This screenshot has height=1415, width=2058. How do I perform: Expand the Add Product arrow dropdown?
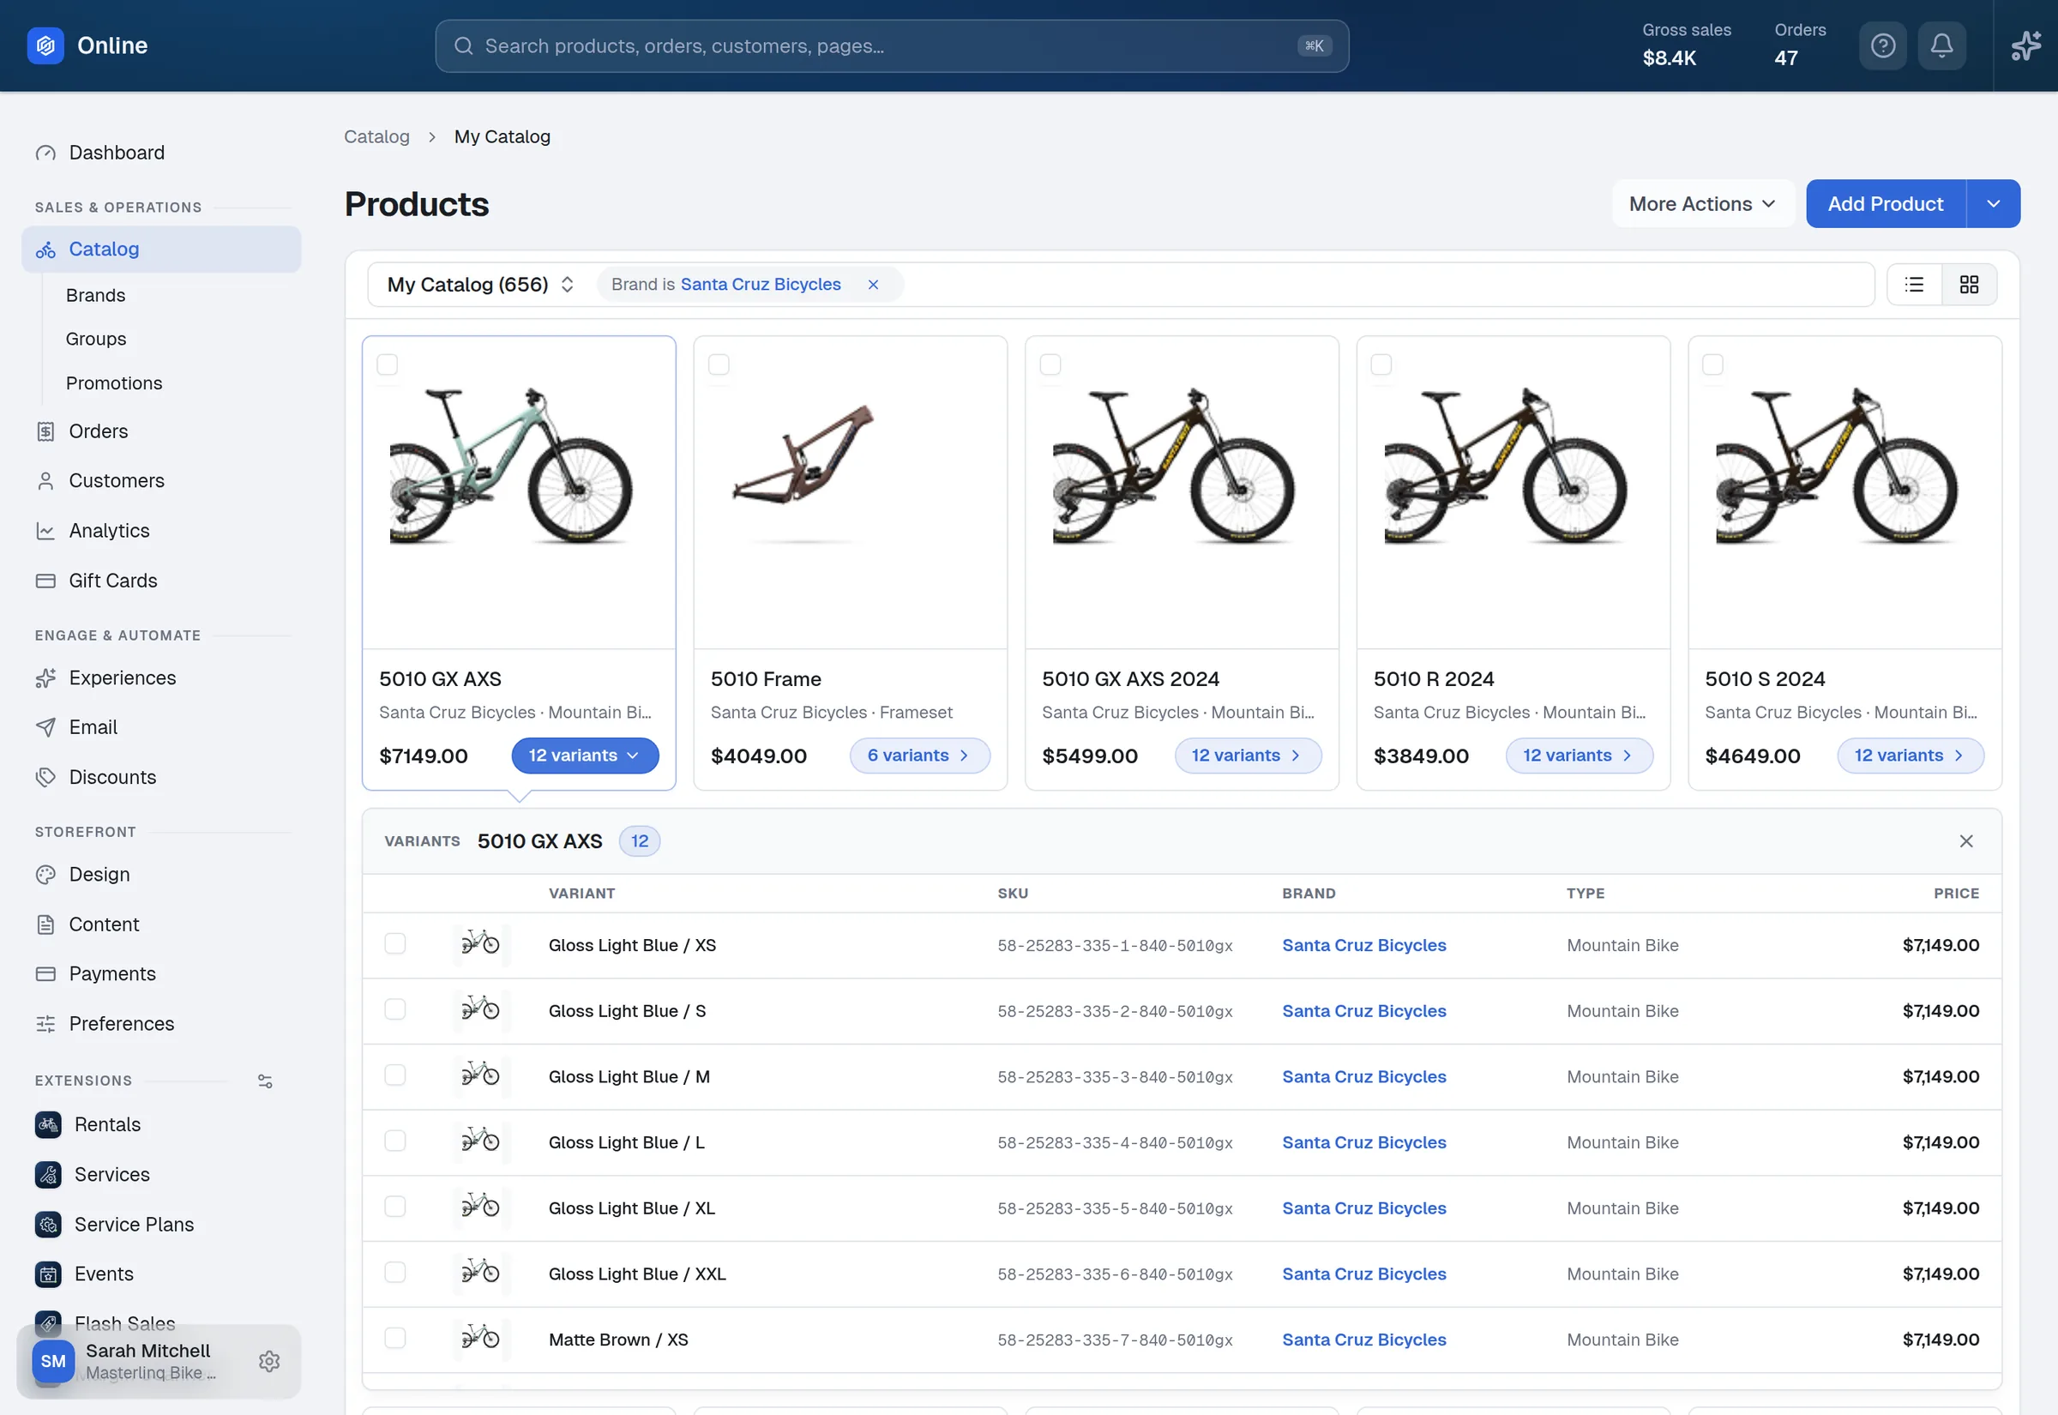tap(1994, 204)
